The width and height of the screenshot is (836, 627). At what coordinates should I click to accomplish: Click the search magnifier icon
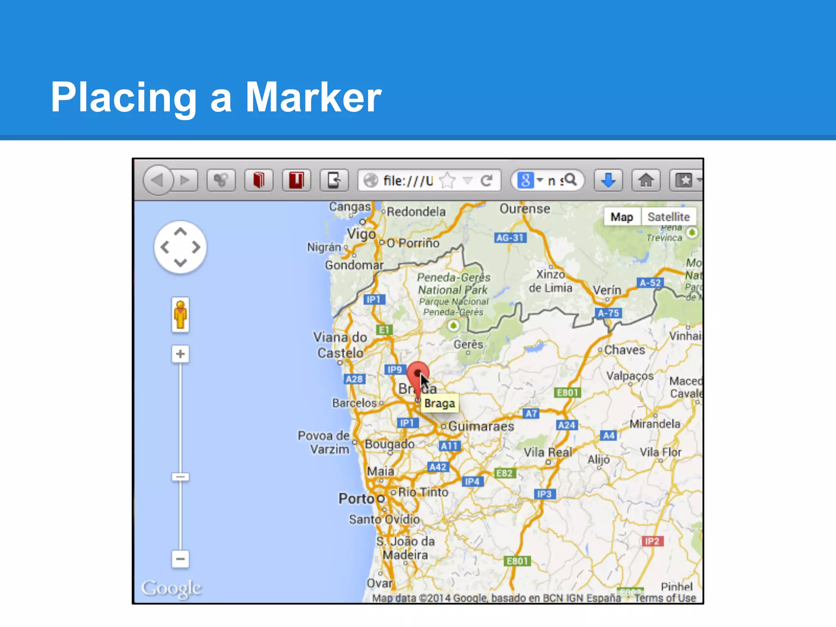[x=570, y=180]
